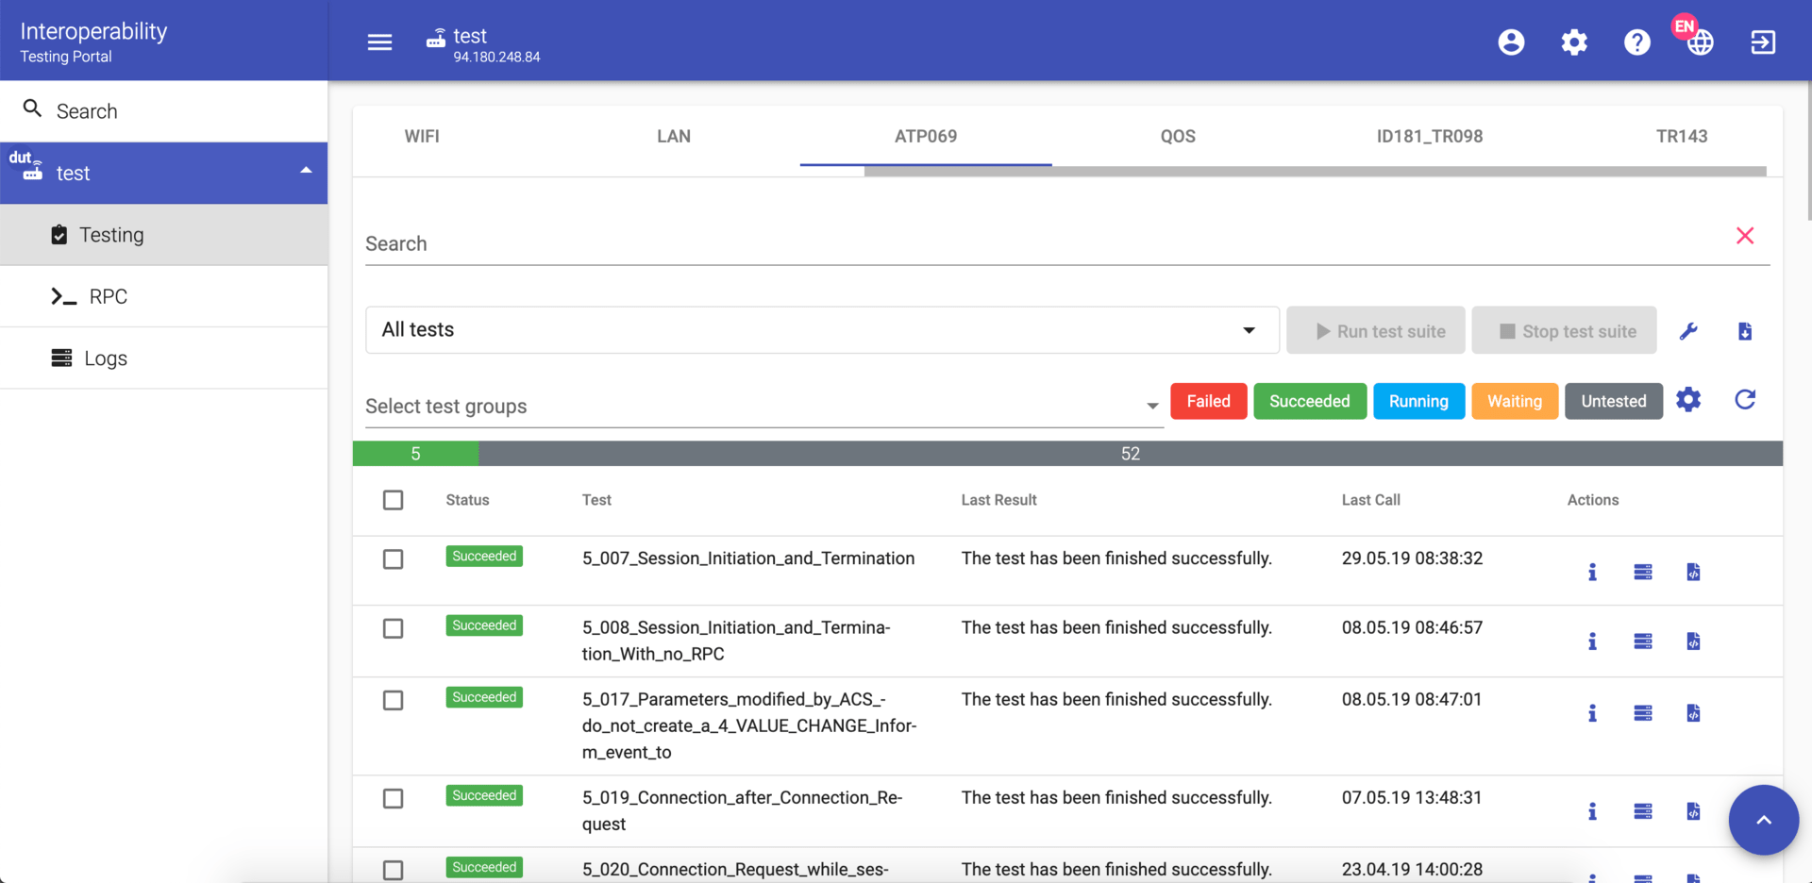Click the Interoperability Testing Portal title
The image size is (1812, 883).
[x=93, y=42]
